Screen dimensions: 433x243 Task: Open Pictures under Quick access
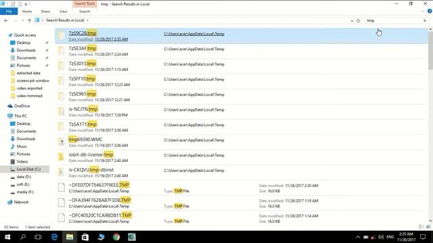23,65
